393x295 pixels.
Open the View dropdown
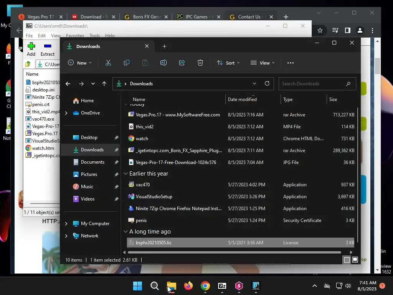point(263,63)
